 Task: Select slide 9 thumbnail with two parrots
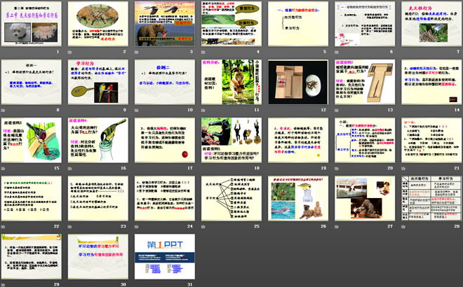point(98,82)
